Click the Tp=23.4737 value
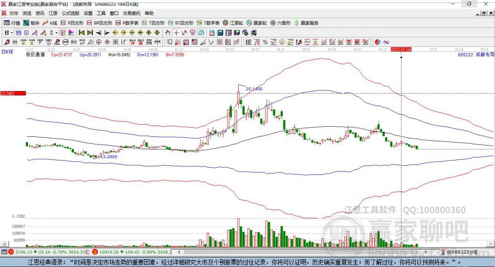The height and width of the screenshot is (267, 495). pyautogui.click(x=61, y=54)
